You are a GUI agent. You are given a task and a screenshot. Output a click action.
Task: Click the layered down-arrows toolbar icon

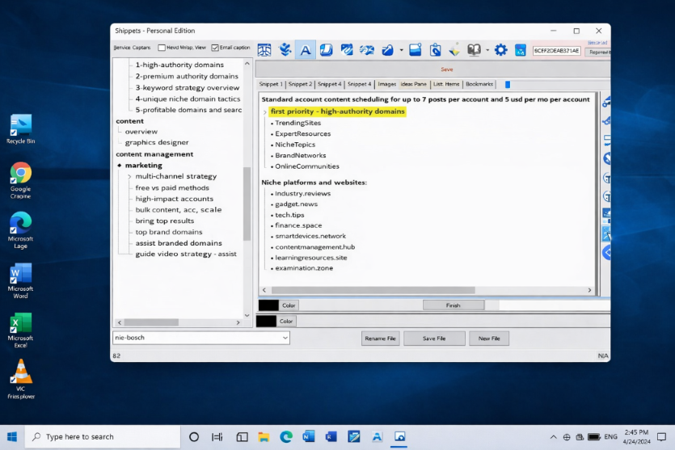pyautogui.click(x=285, y=50)
